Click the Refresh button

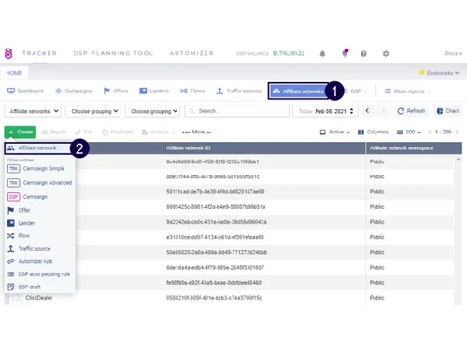411,111
